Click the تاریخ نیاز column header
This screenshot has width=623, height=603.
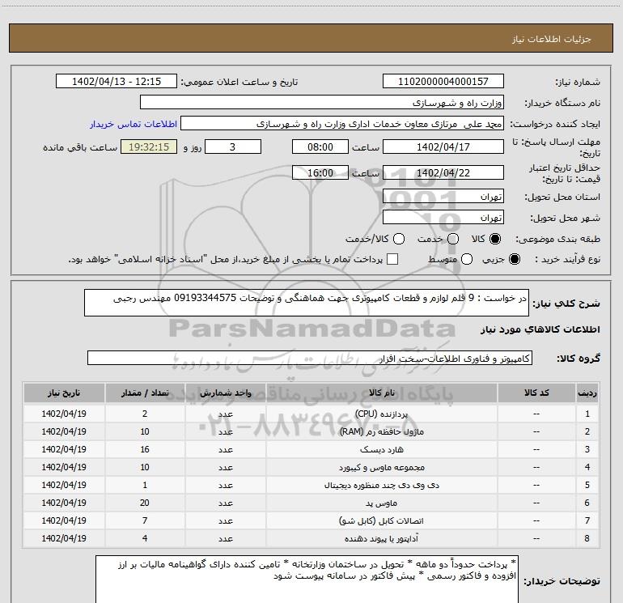click(x=64, y=393)
